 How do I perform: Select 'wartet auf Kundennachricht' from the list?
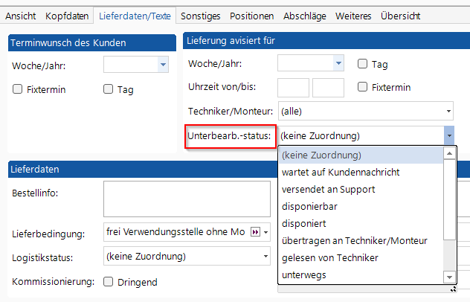pos(341,172)
